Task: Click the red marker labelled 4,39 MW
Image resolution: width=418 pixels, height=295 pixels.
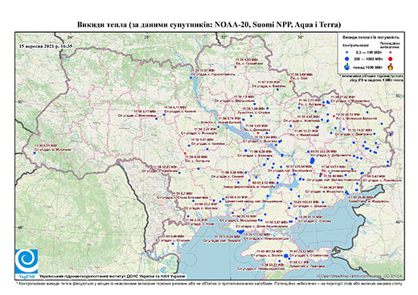Action: click(x=185, y=153)
